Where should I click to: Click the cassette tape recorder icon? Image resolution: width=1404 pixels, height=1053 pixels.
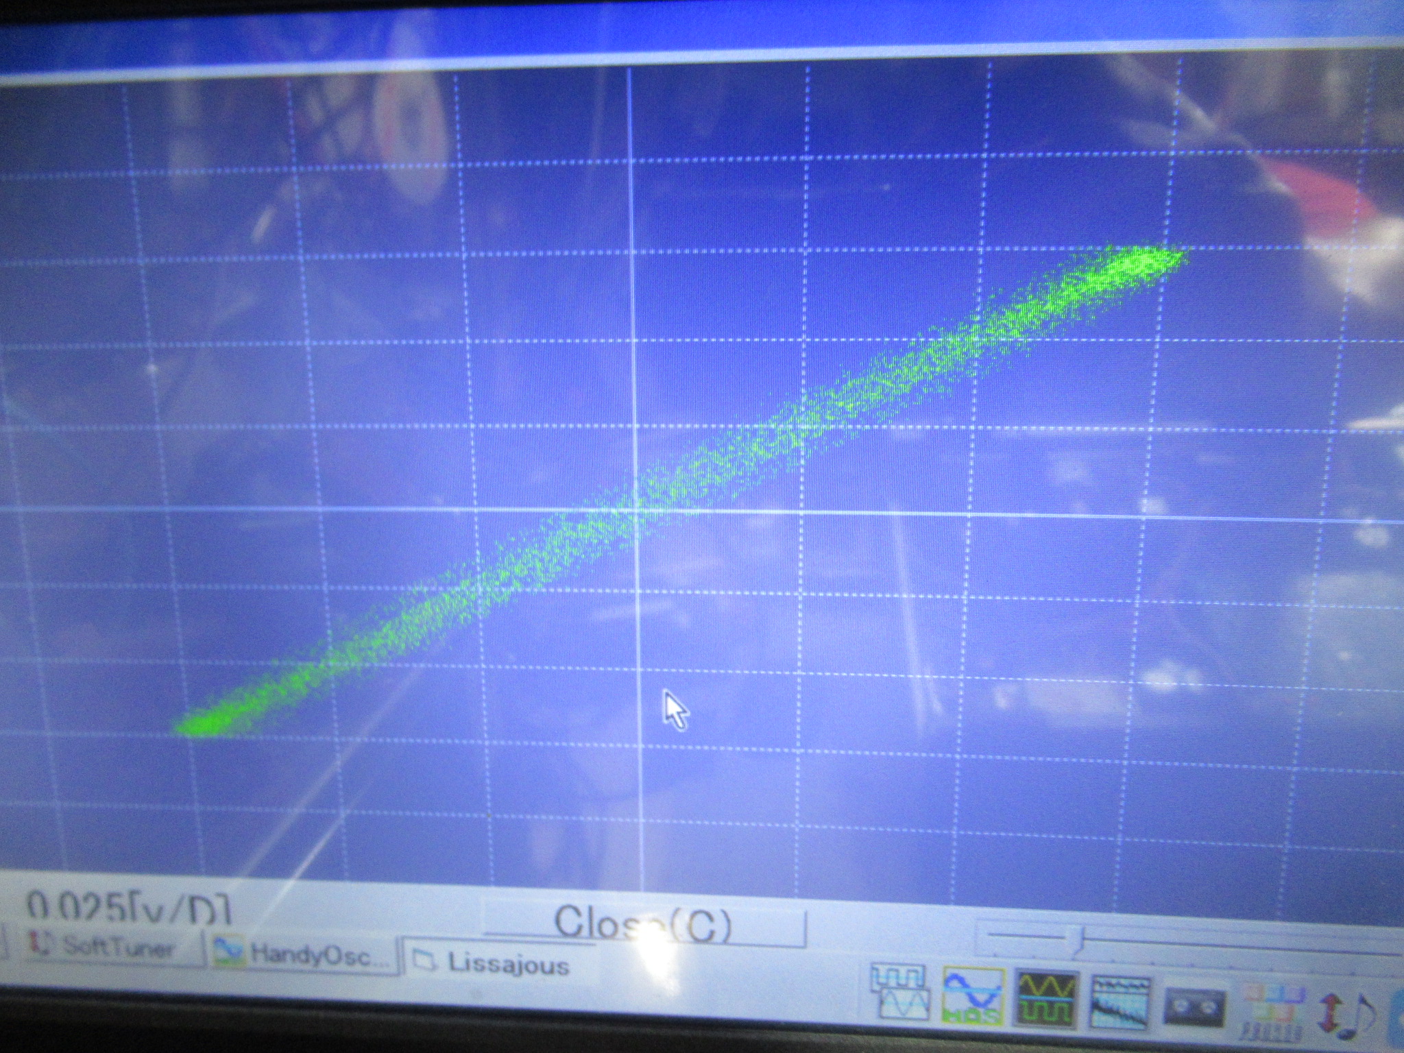1194,1006
